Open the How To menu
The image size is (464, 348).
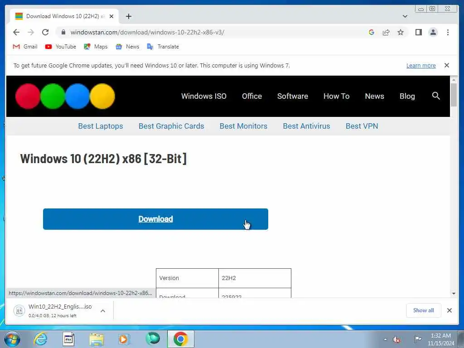337,96
